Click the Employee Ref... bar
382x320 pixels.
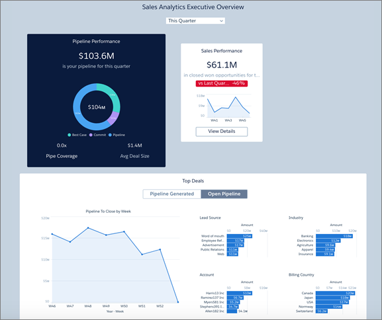(x=235, y=241)
